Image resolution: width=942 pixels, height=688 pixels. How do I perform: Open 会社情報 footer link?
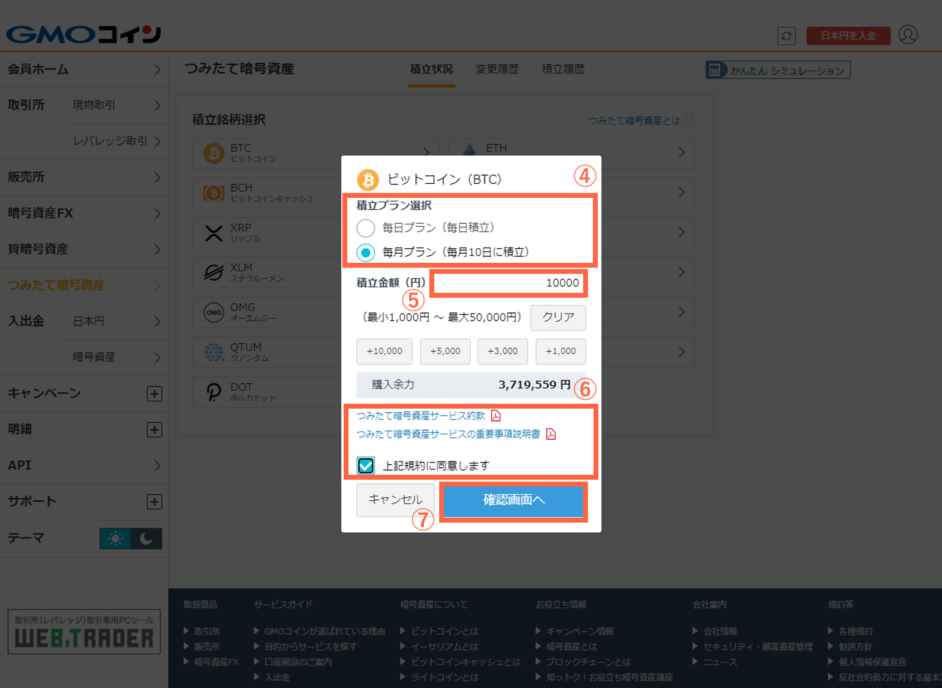point(720,632)
